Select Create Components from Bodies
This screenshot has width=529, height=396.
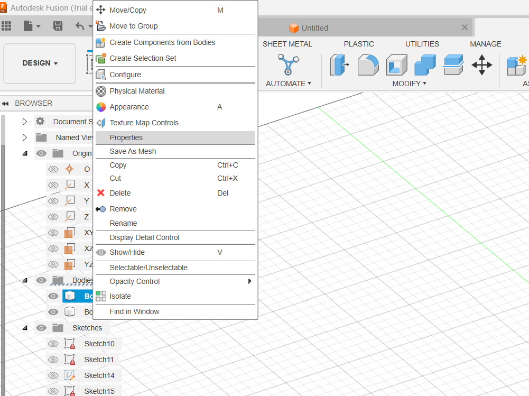[x=175, y=42]
